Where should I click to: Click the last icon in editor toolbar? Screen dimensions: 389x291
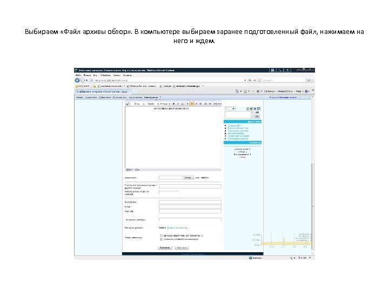pyautogui.click(x=219, y=104)
